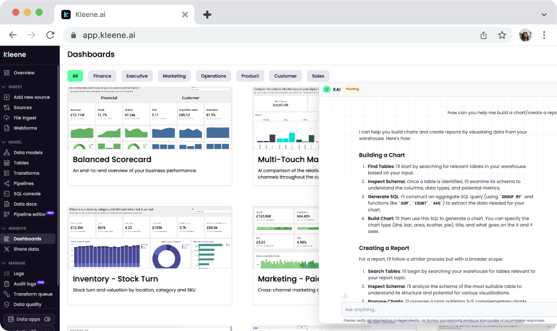Open the Inventory - Stock Turn thumbnail

tap(149, 237)
